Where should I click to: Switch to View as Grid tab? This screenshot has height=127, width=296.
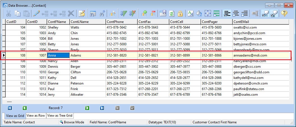click(15, 116)
